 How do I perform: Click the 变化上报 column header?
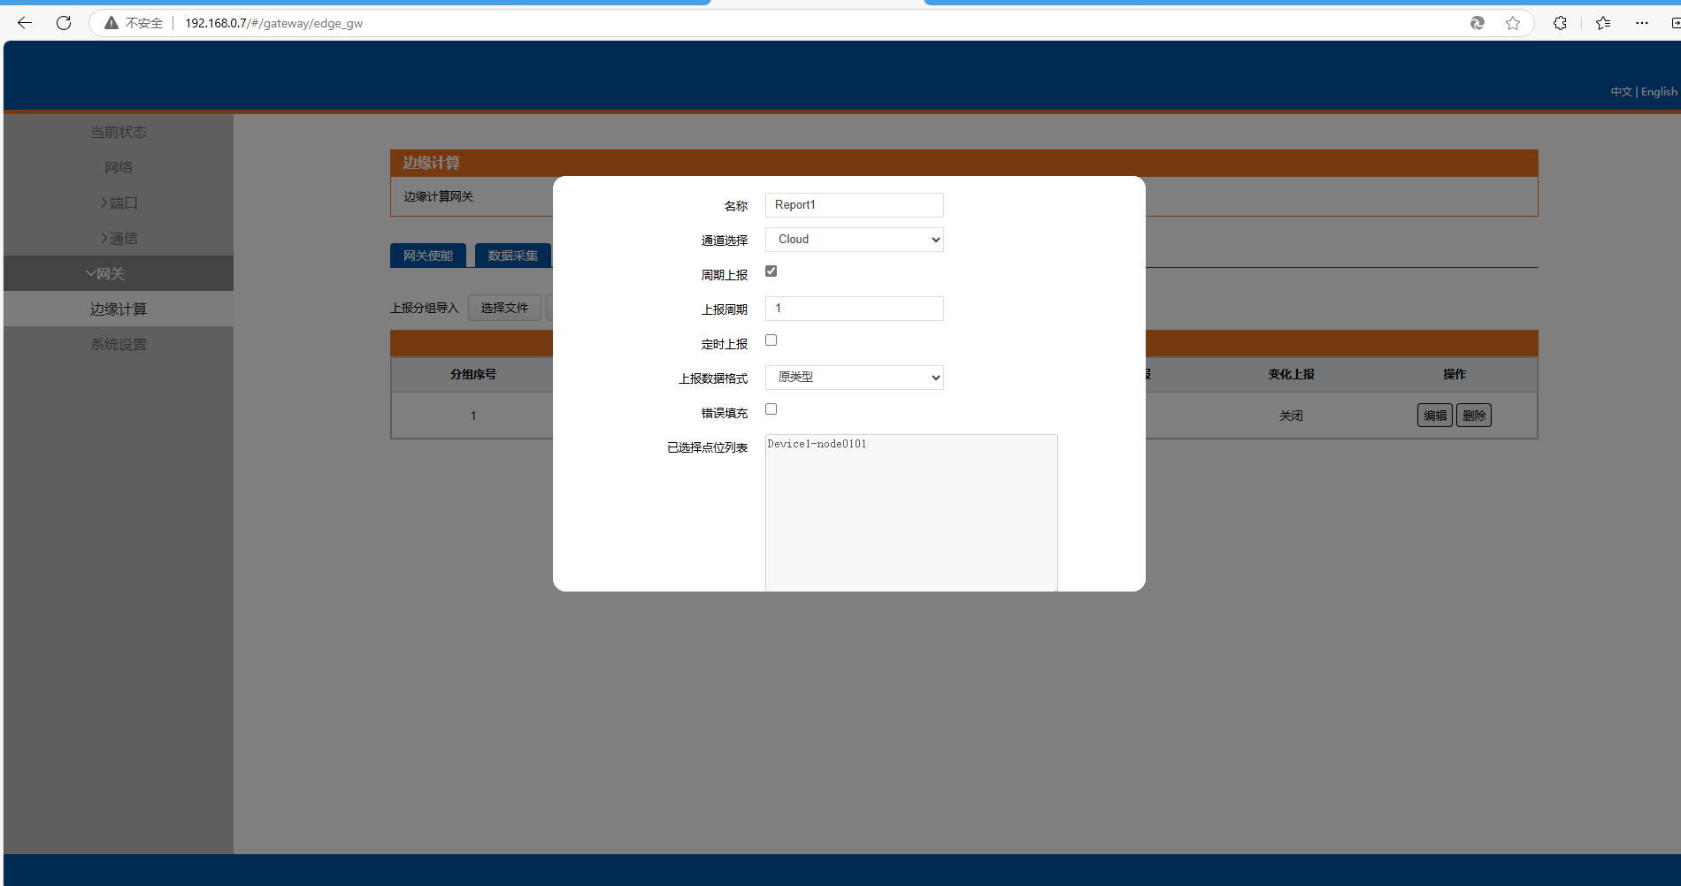point(1291,374)
